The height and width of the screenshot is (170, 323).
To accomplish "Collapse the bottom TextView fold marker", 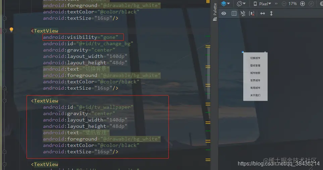I will (5, 164).
